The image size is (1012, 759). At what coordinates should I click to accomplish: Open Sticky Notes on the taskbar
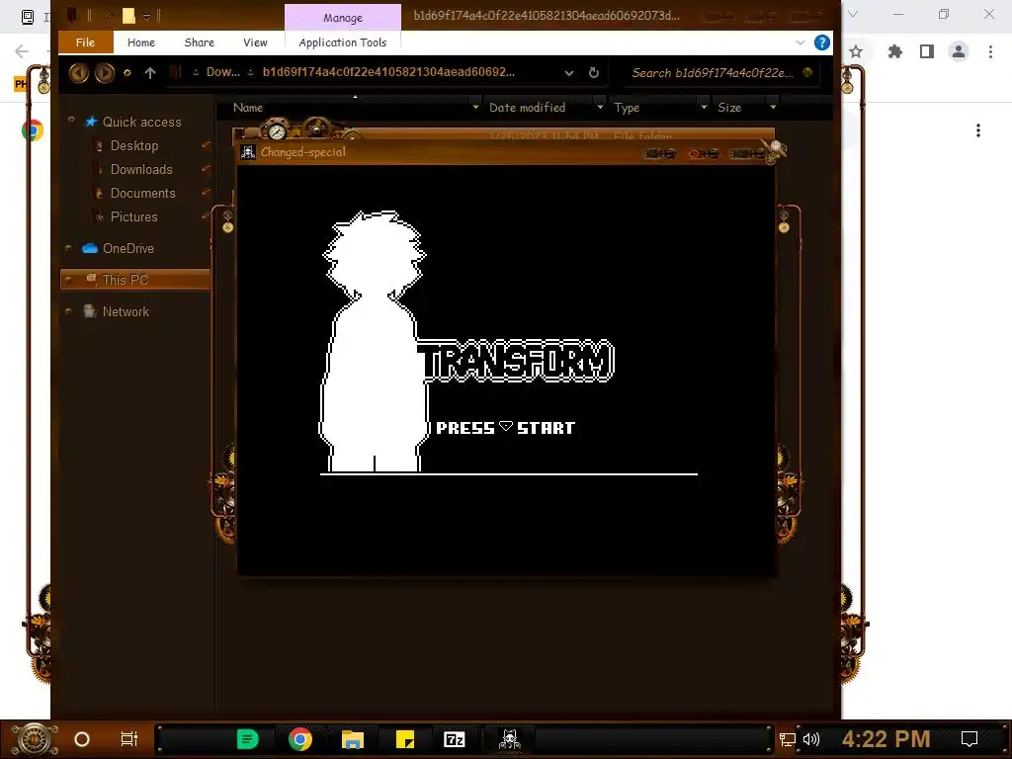[404, 739]
